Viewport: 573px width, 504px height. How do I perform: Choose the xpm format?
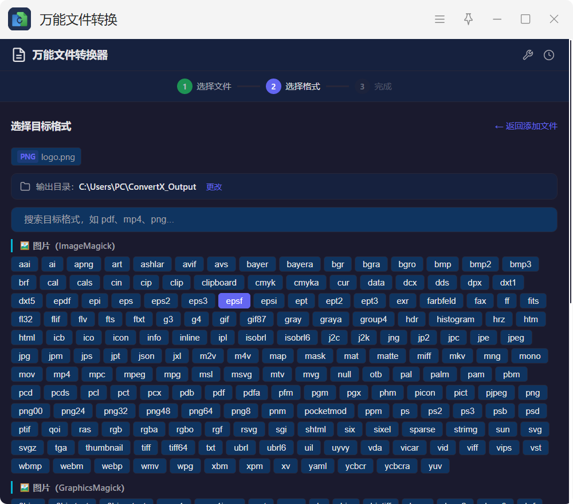[x=254, y=466]
